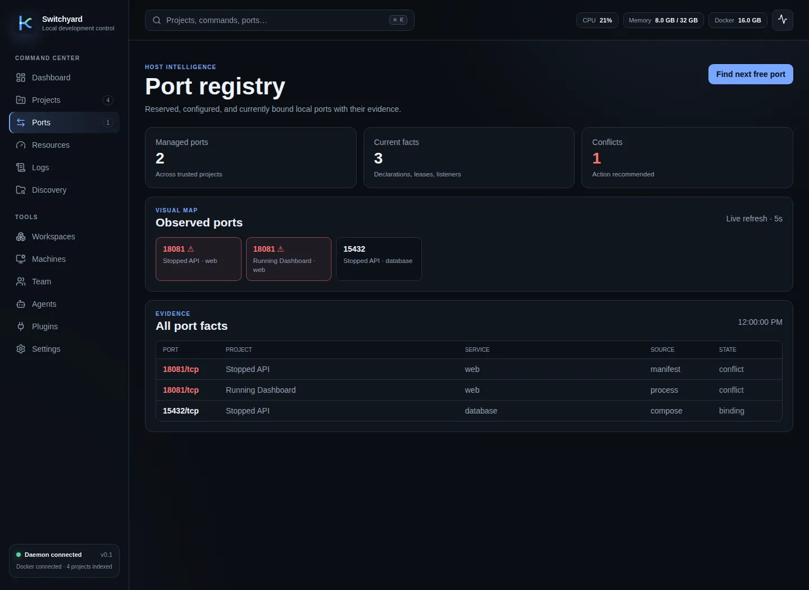
Task: Open the Logs page
Action: point(65,167)
